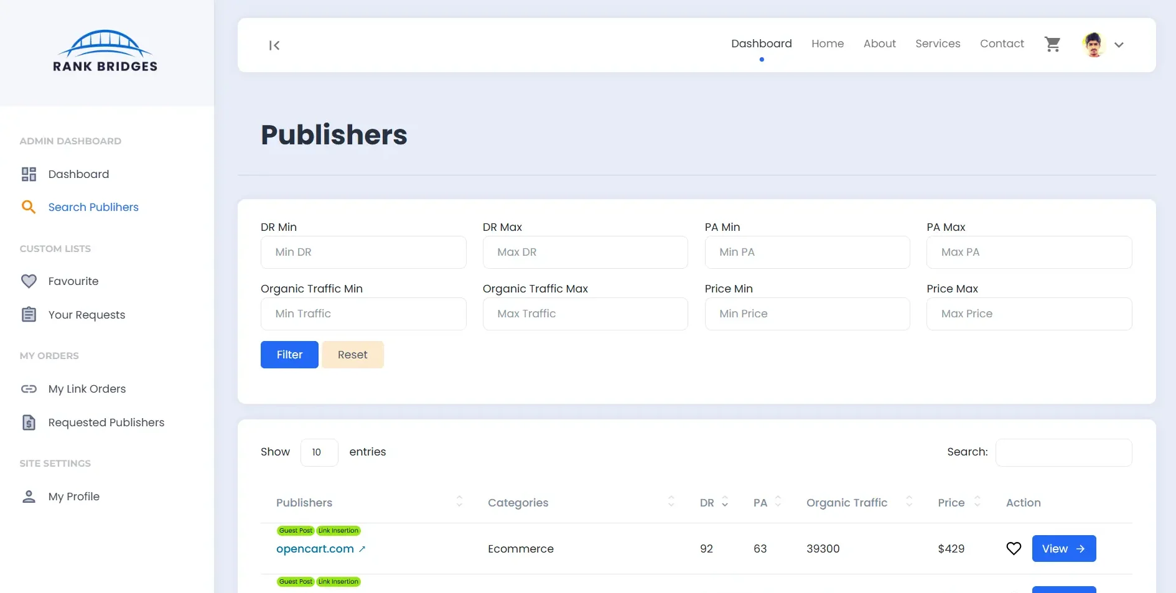Open Favourite via the heart icon

click(x=29, y=281)
